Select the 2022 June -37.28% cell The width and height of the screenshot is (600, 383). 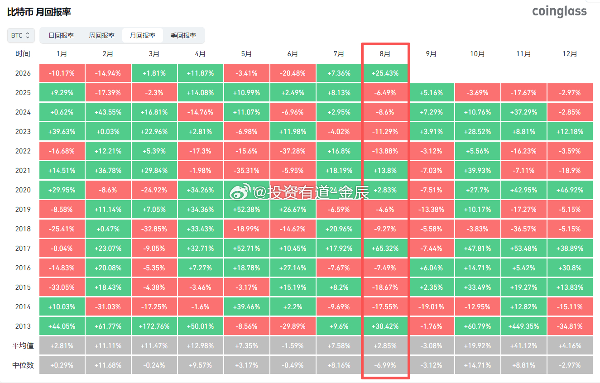click(293, 151)
